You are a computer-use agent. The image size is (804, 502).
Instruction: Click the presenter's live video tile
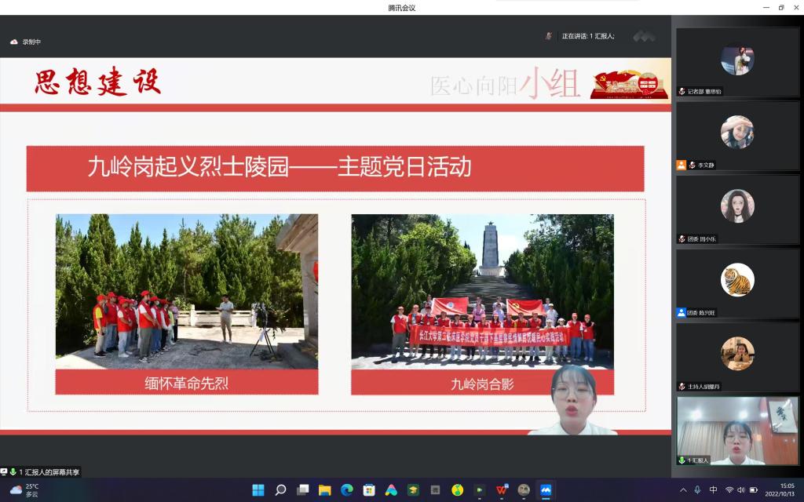point(737,431)
